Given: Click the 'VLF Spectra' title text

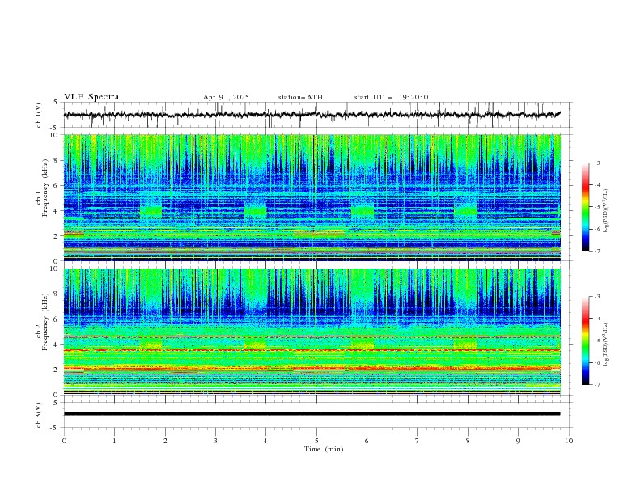Looking at the screenshot, I should [91, 97].
